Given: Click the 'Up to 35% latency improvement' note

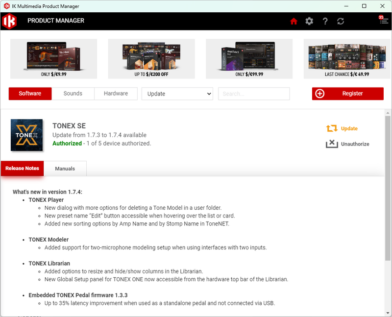Looking at the screenshot, I should click(x=160, y=303).
